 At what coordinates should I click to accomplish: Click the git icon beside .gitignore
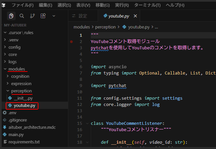5,120
